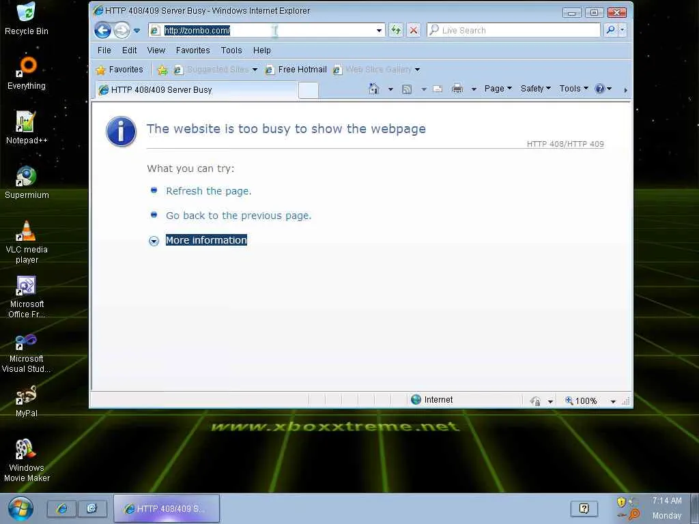The image size is (699, 524).
Task: Click the Add to Favorites Bar icon
Action: point(162,70)
